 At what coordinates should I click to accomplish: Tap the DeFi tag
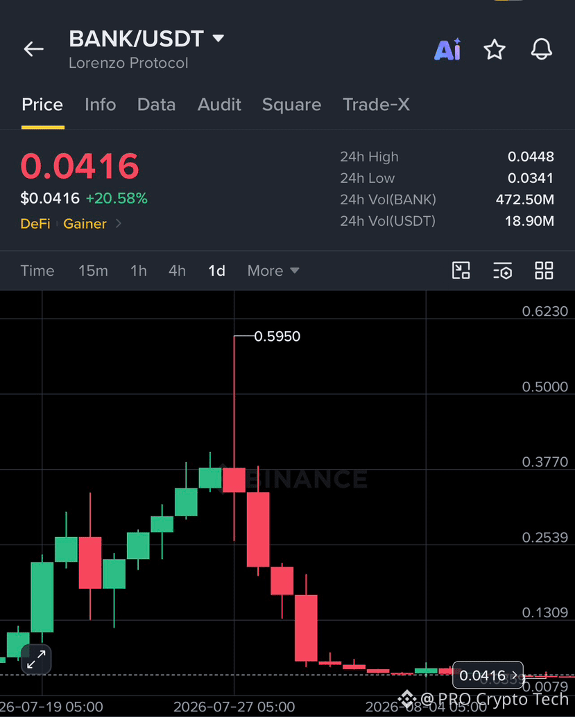(35, 224)
